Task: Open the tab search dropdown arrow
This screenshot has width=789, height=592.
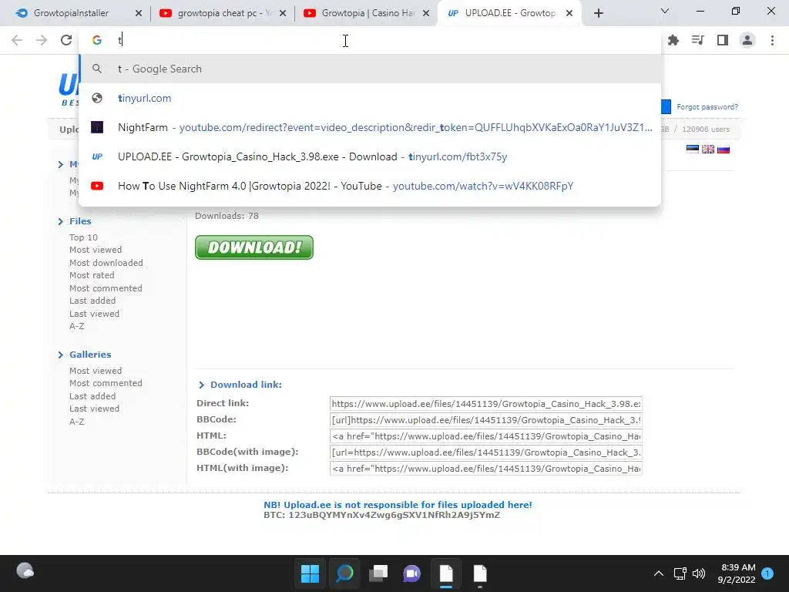Action: (x=665, y=11)
